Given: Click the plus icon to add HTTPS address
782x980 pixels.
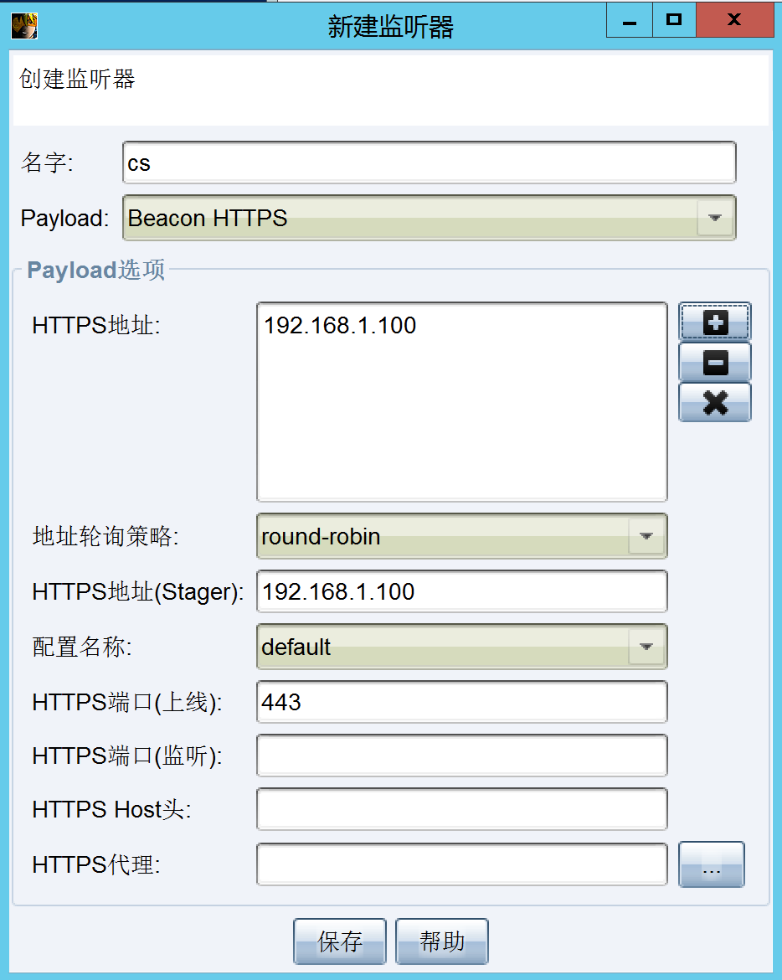Looking at the screenshot, I should coord(714,322).
